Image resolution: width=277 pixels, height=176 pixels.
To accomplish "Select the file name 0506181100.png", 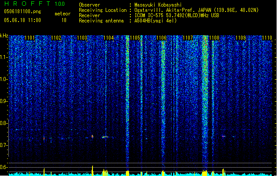I will 22,11.
